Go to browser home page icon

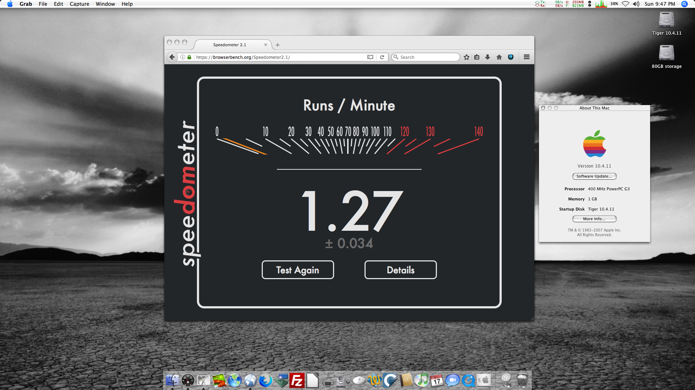499,57
